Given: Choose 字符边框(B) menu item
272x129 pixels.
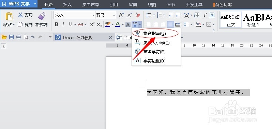Looking at the screenshot, I should pyautogui.click(x=156, y=61).
